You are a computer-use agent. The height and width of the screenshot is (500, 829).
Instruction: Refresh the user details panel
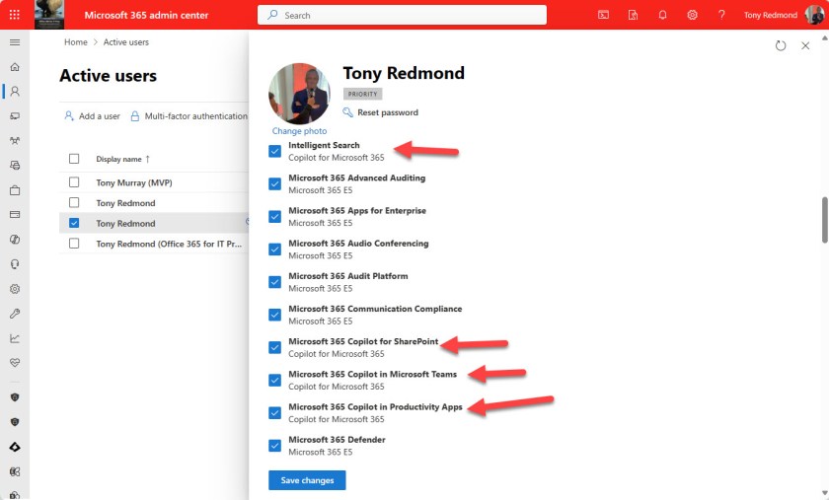click(x=781, y=46)
